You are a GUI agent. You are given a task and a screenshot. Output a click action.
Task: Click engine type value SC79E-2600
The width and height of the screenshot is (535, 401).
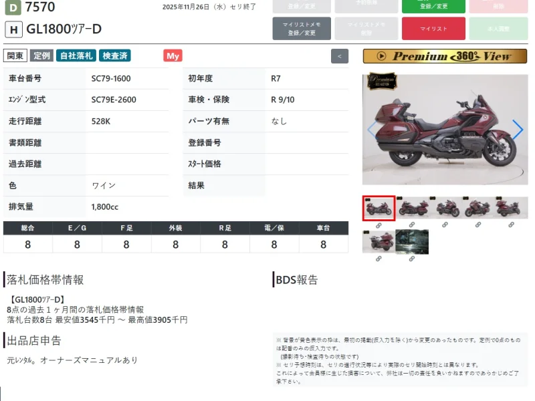pyautogui.click(x=114, y=100)
